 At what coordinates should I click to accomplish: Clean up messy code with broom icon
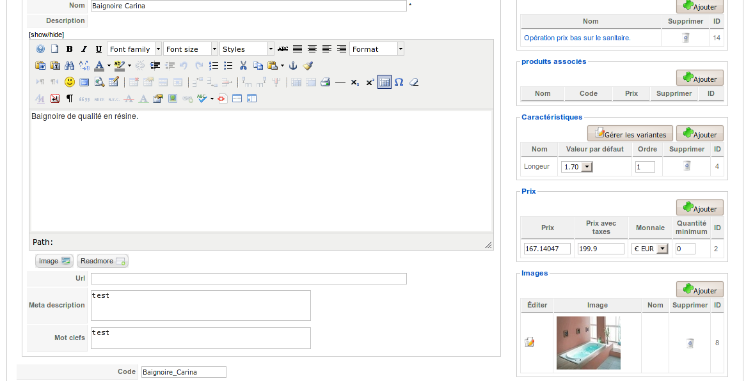click(x=308, y=66)
